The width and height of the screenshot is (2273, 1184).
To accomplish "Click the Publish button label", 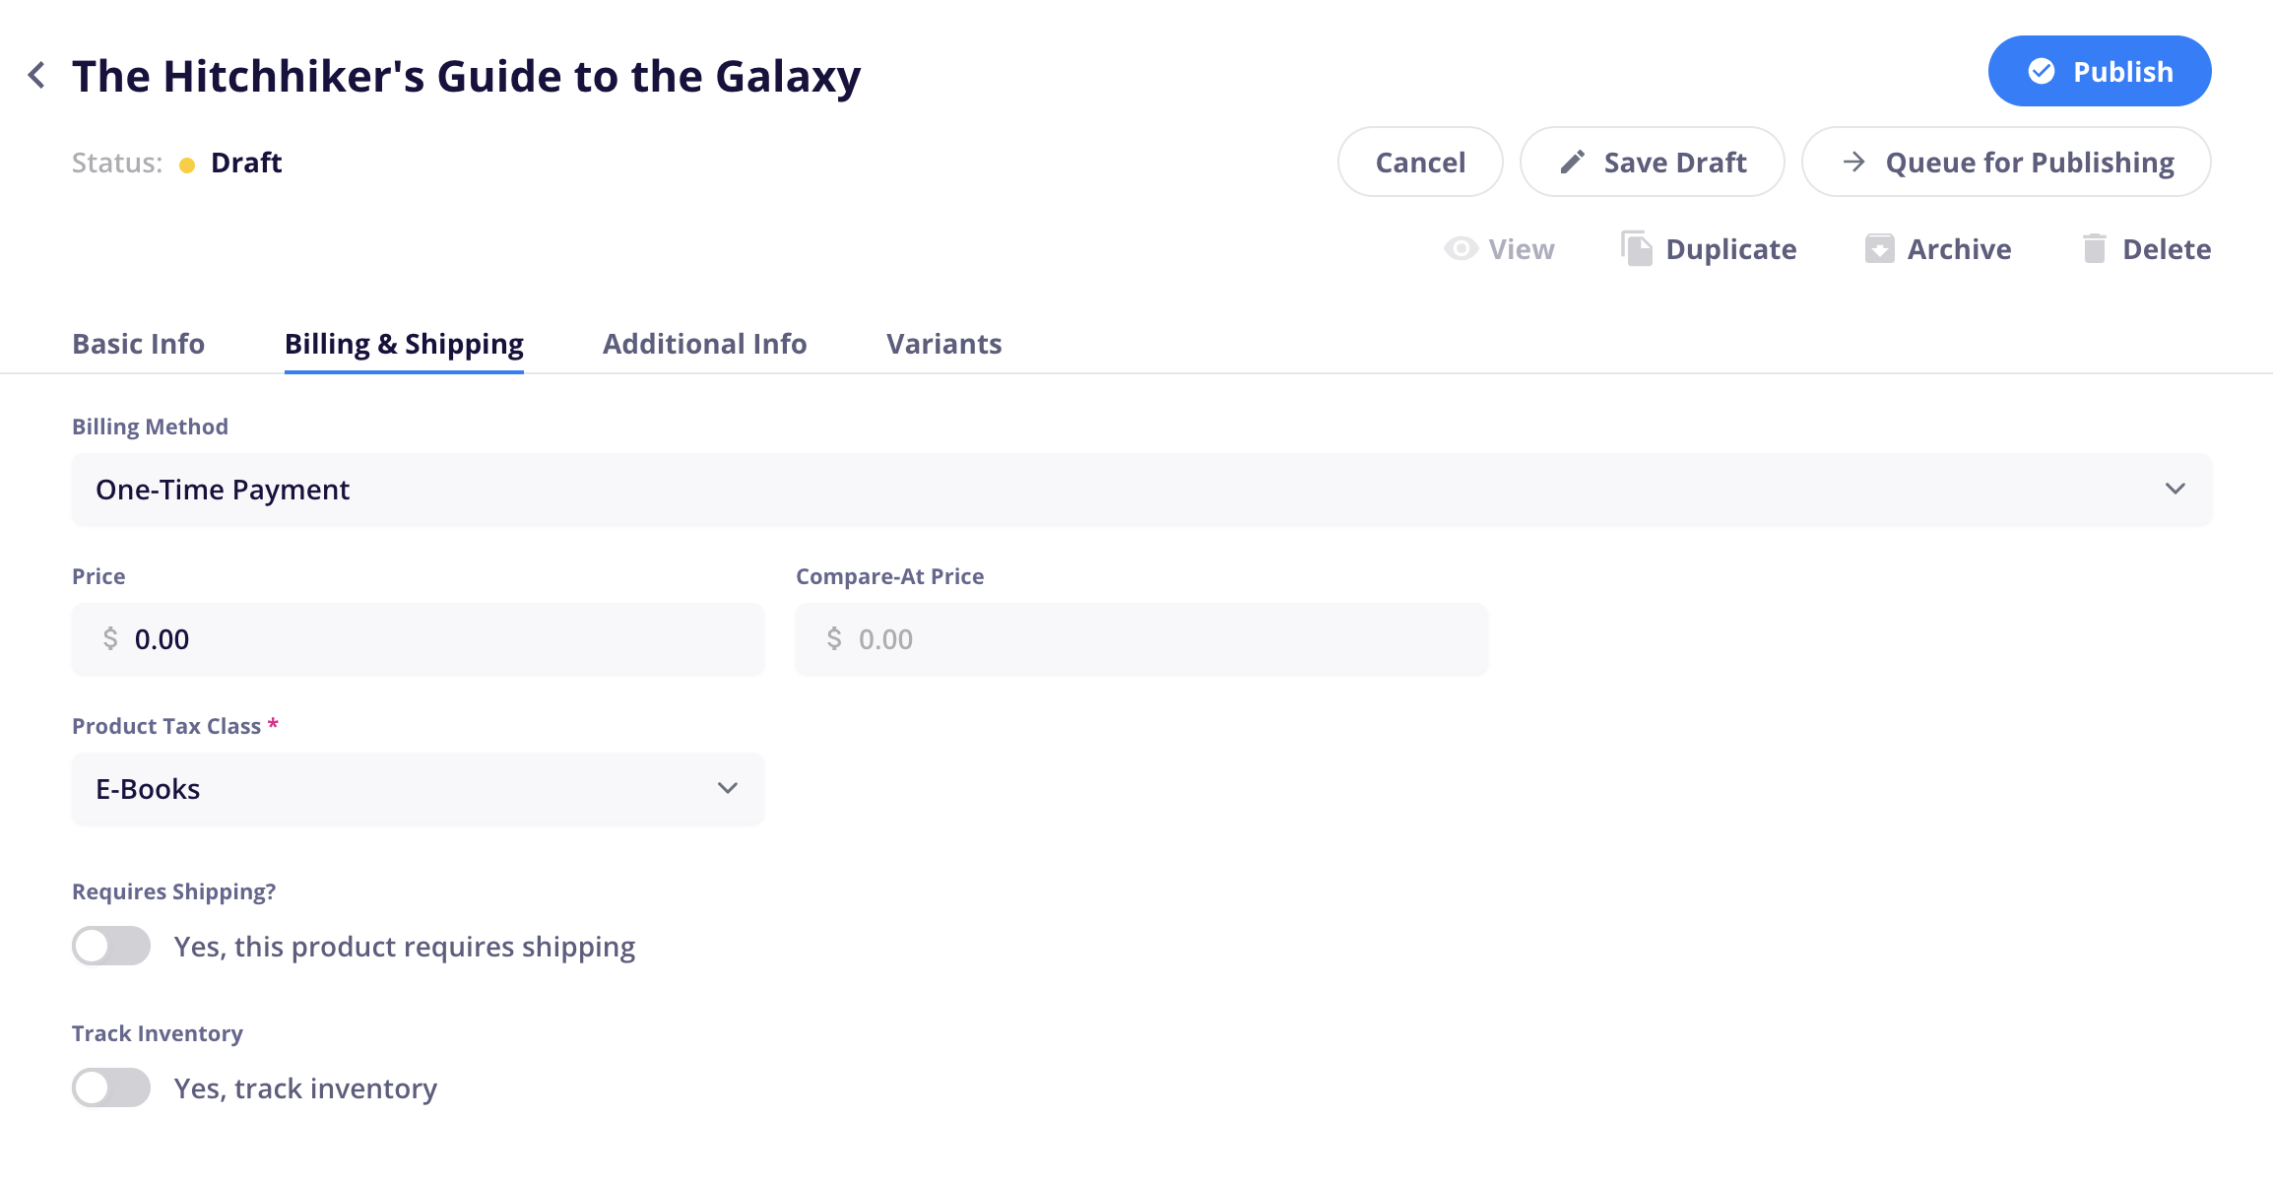I will click(x=2123, y=72).
